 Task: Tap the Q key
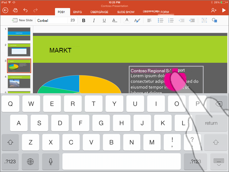click(x=10, y=104)
